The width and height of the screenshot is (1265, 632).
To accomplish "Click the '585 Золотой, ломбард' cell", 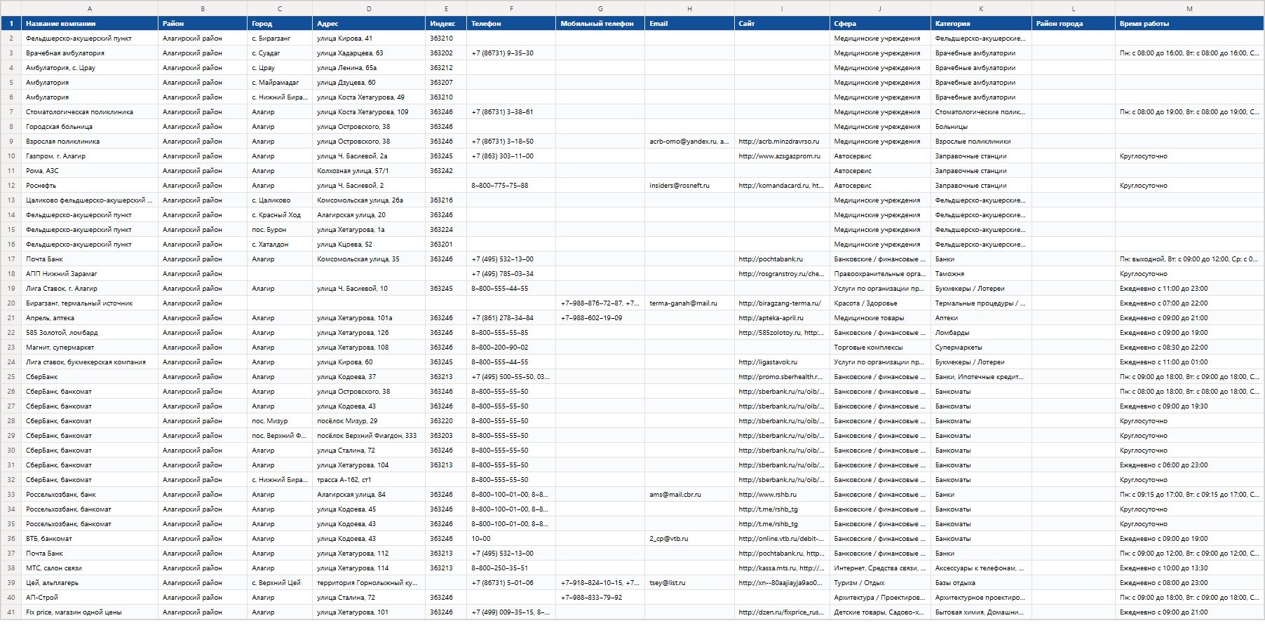I will click(x=90, y=333).
